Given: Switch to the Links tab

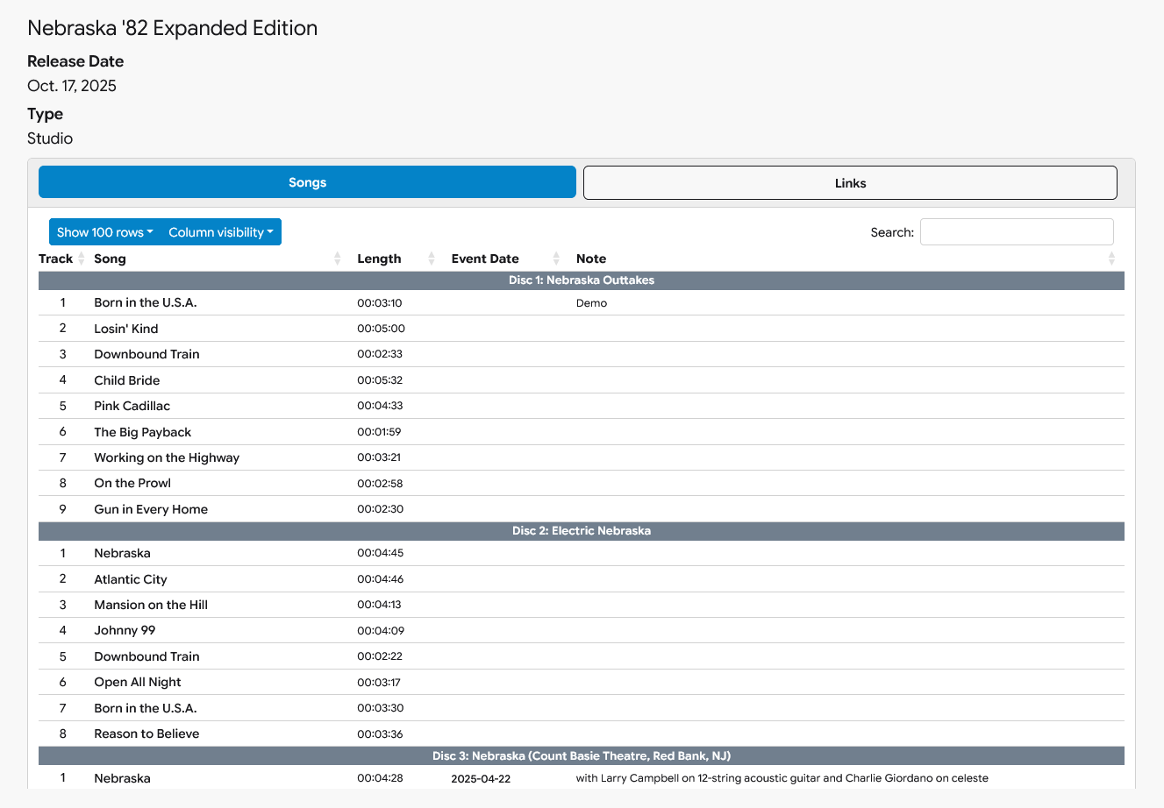Looking at the screenshot, I should (x=850, y=183).
